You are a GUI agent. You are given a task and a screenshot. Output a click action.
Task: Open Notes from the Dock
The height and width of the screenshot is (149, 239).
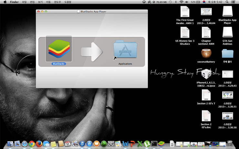[53, 144]
